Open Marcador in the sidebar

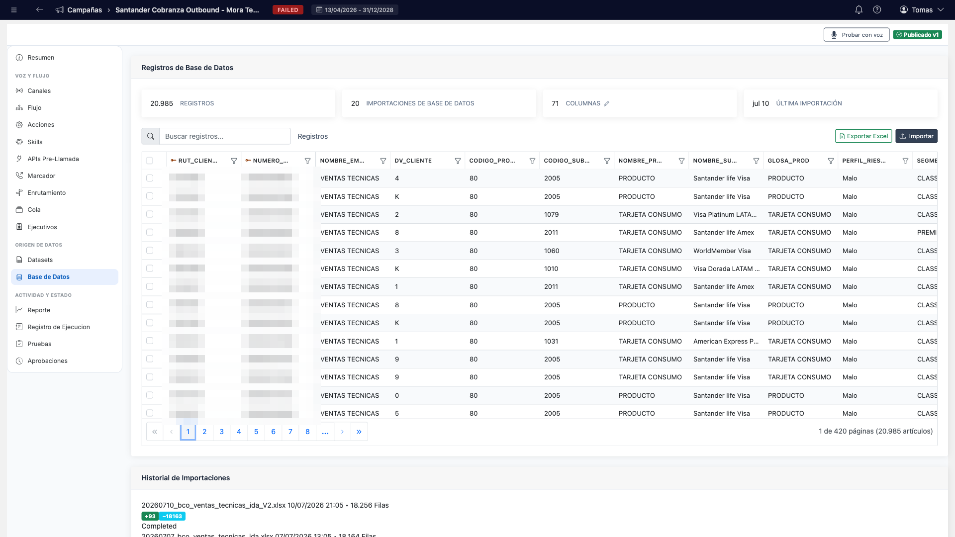coord(41,176)
